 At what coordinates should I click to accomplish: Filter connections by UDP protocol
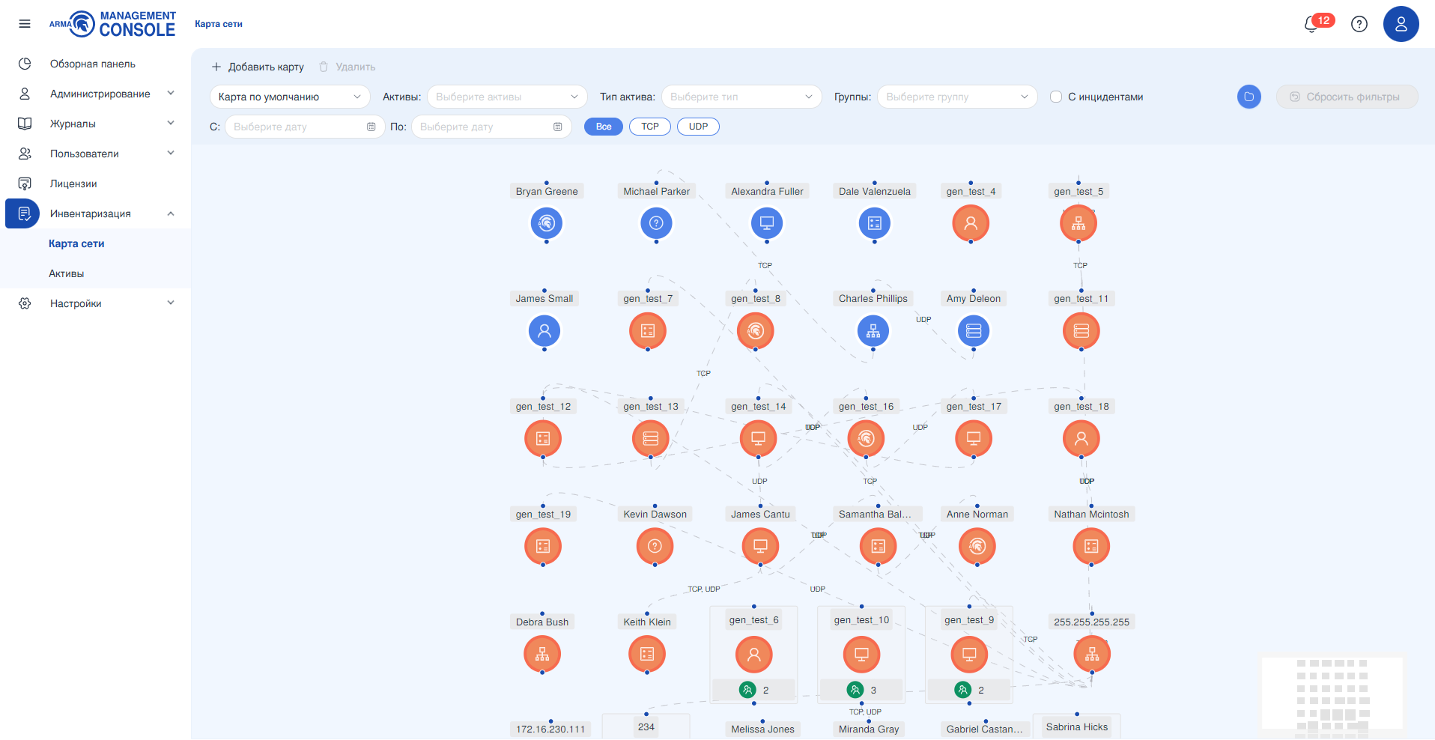[x=698, y=127]
